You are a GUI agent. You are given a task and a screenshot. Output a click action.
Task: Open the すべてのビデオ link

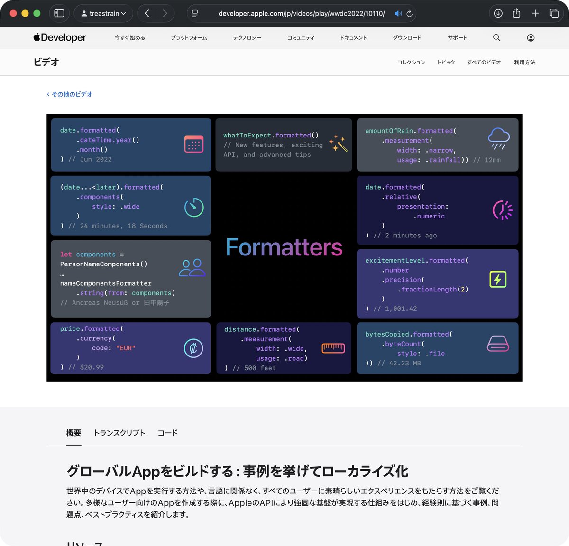484,62
